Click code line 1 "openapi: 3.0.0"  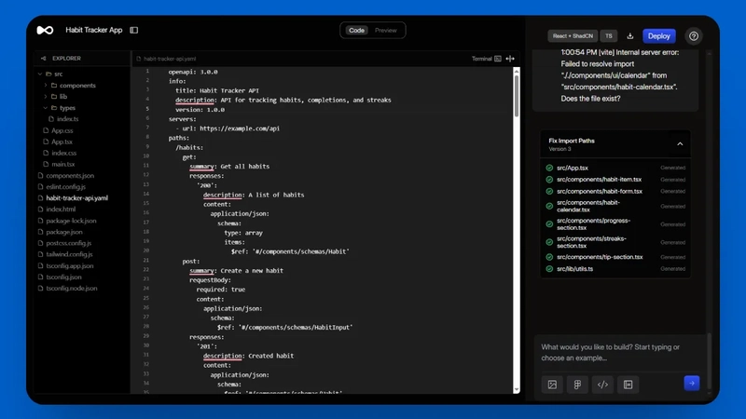(x=193, y=72)
